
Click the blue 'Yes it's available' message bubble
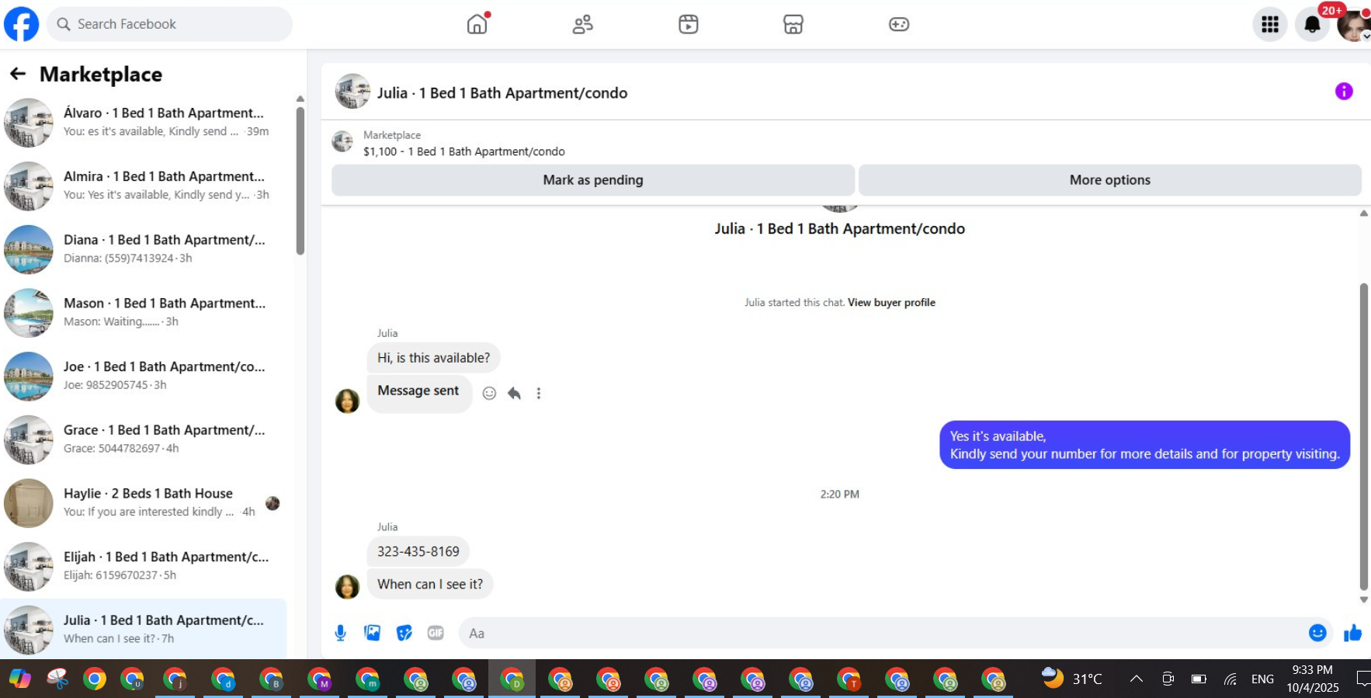click(x=1145, y=445)
